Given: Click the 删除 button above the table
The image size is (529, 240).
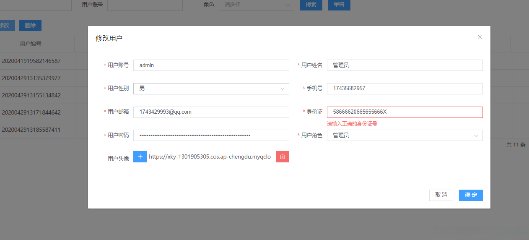Looking at the screenshot, I should tap(30, 25).
